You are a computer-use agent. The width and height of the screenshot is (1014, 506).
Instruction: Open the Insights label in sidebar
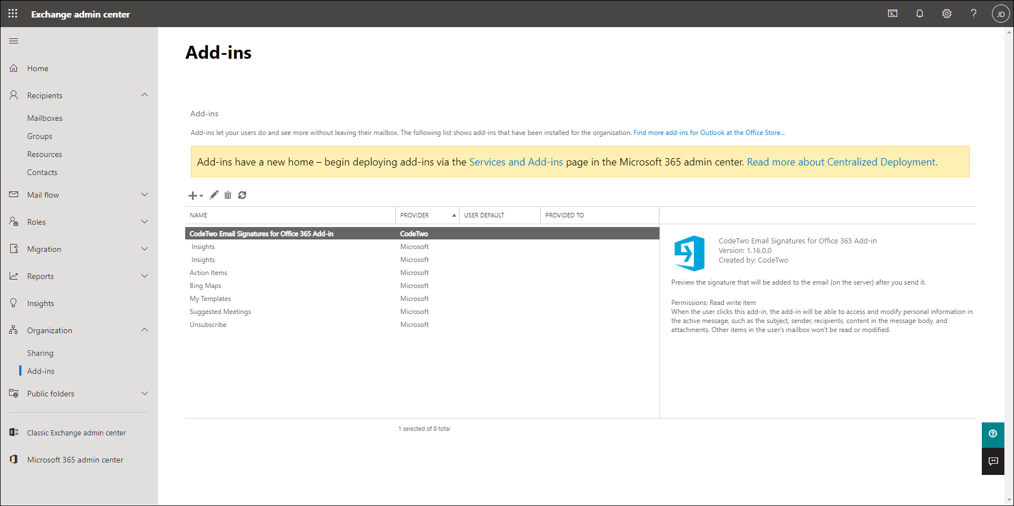41,303
